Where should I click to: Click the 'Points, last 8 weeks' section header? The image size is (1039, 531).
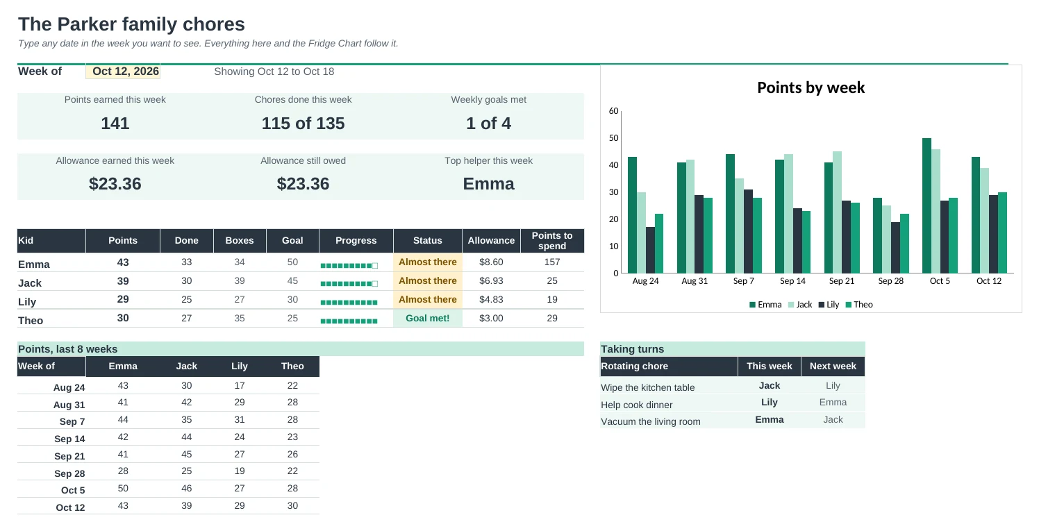[x=300, y=349]
